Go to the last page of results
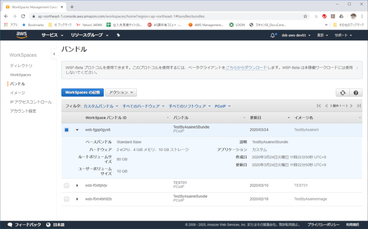Viewport: 368px width, 229px height. [x=359, y=106]
